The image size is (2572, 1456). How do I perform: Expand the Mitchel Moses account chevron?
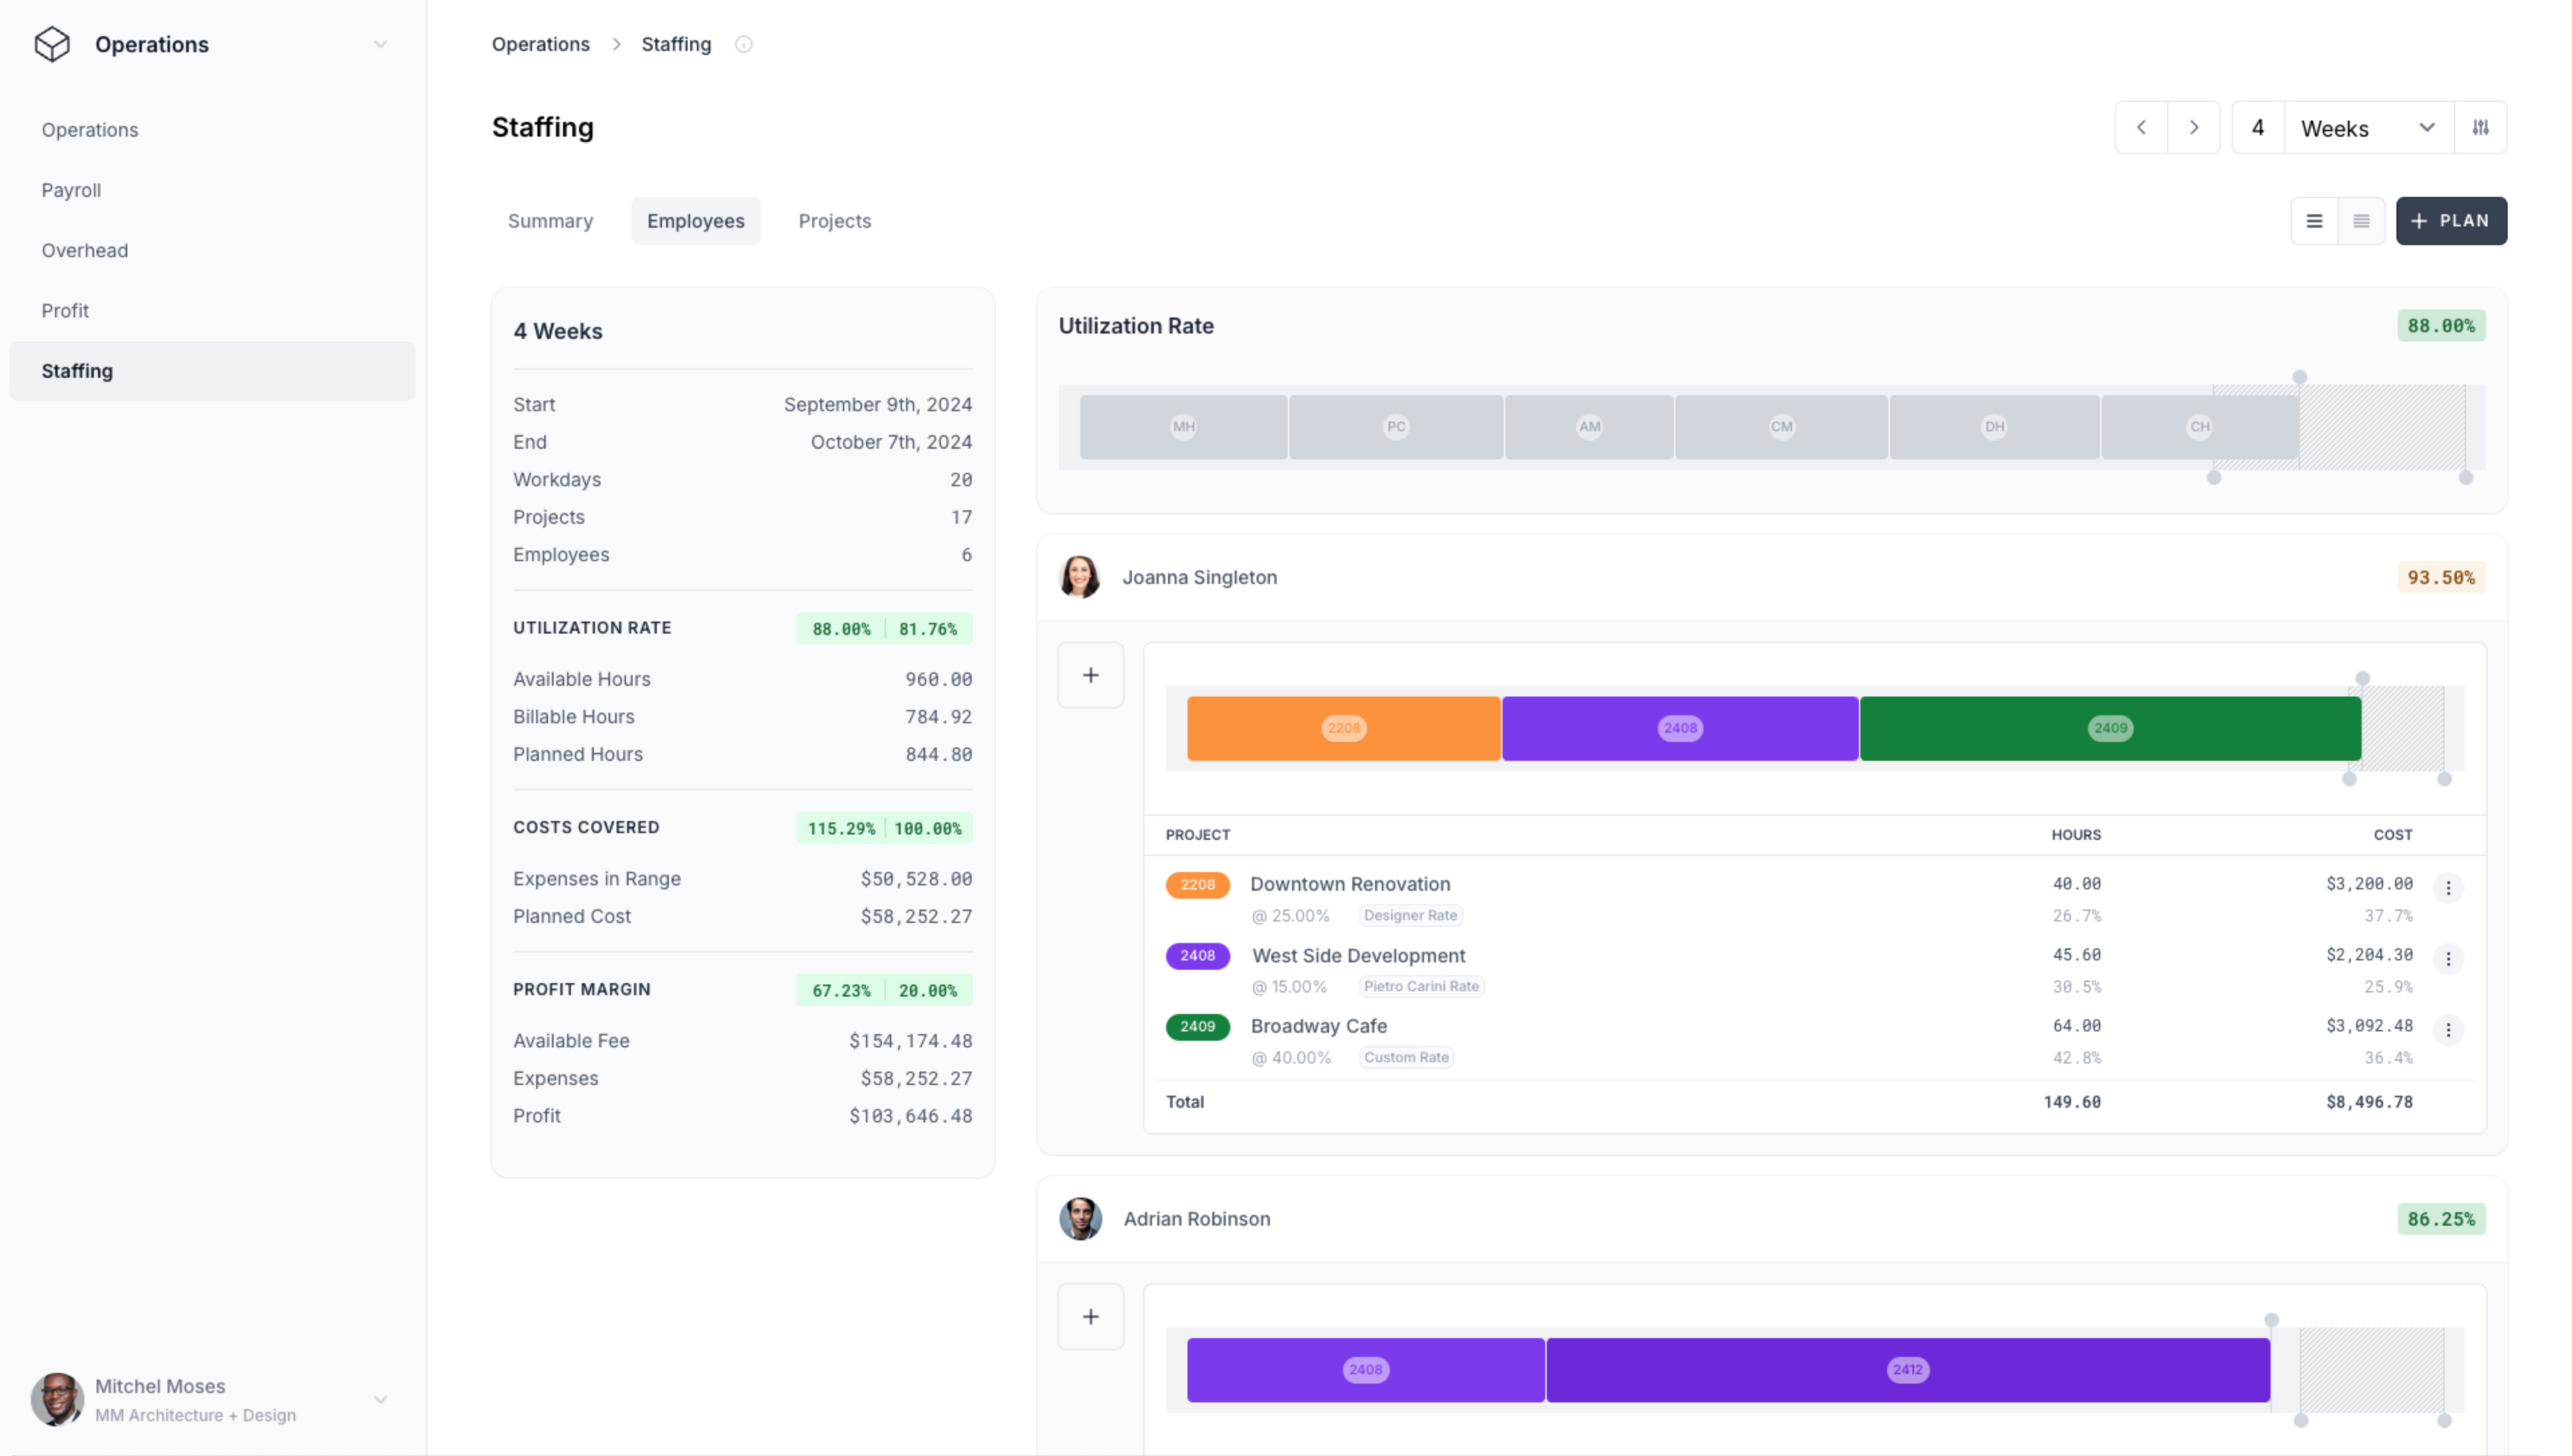(380, 1400)
